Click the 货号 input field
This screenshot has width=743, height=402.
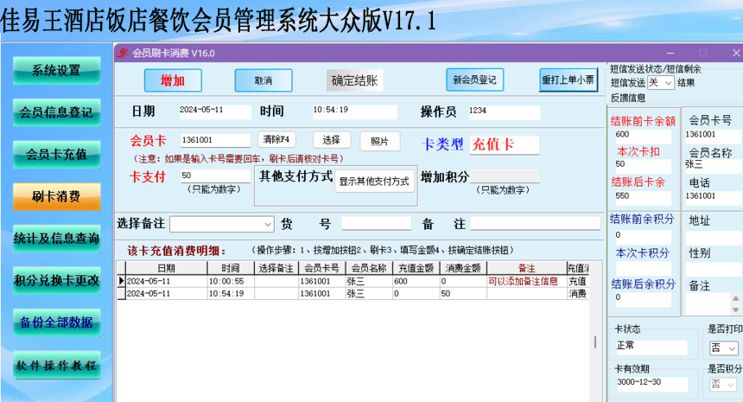click(376, 223)
